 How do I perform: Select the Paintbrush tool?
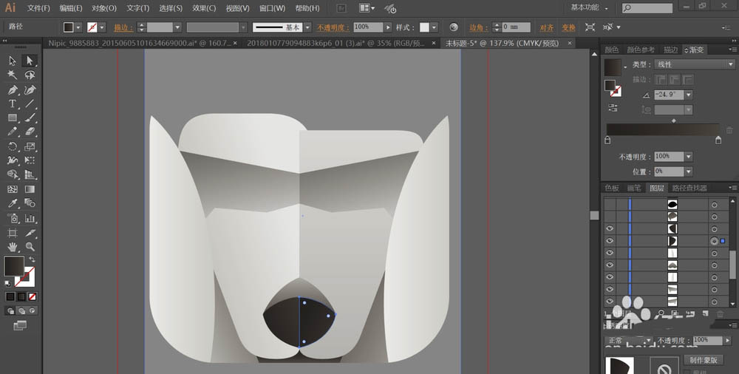point(30,118)
